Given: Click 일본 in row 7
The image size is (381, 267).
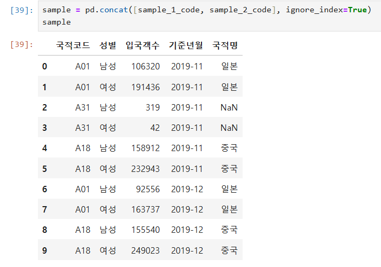Looking at the screenshot, I should (x=229, y=209).
